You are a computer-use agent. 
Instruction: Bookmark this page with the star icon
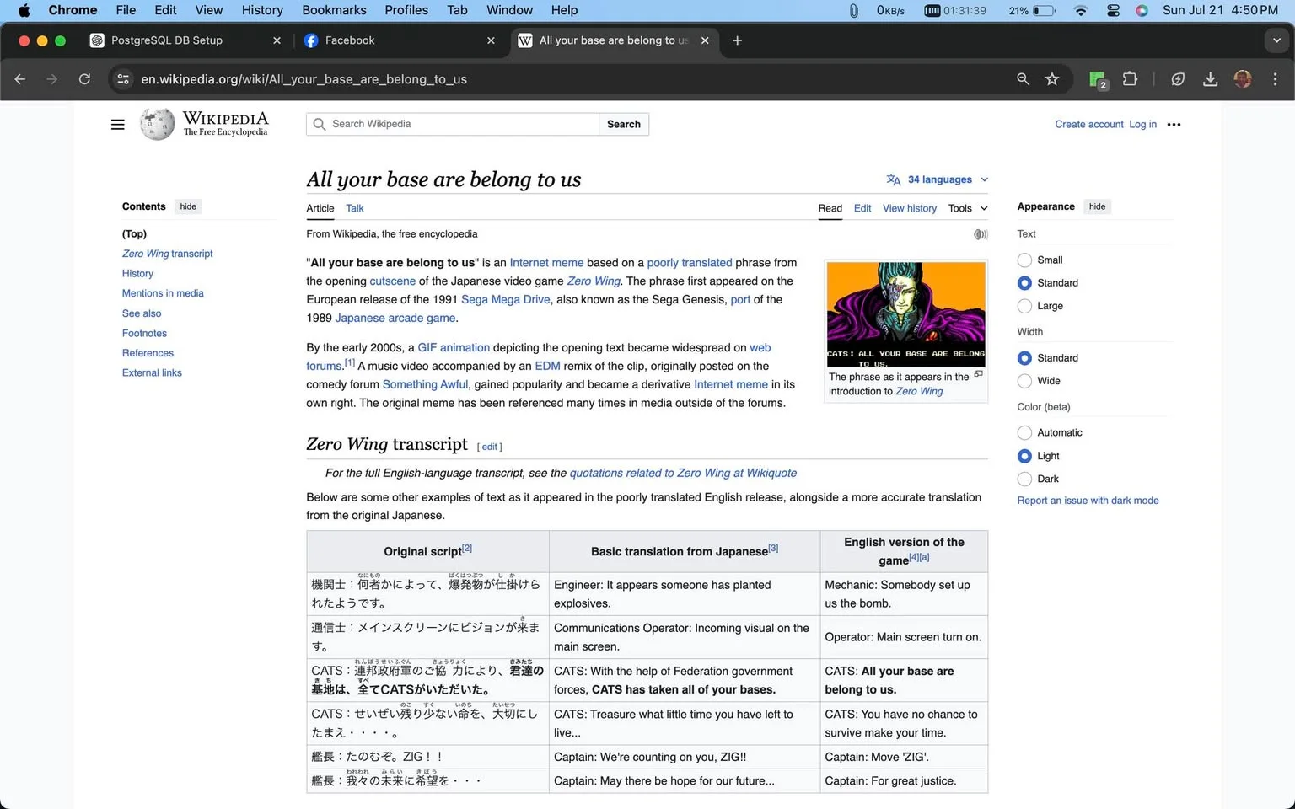(1052, 79)
